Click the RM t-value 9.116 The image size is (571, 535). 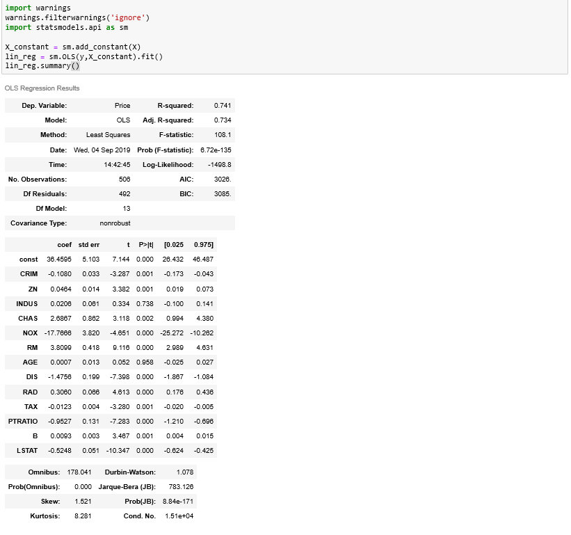pyautogui.click(x=121, y=347)
